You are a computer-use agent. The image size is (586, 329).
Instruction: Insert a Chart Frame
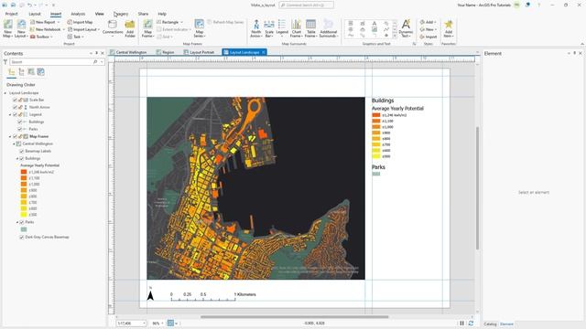(296, 28)
